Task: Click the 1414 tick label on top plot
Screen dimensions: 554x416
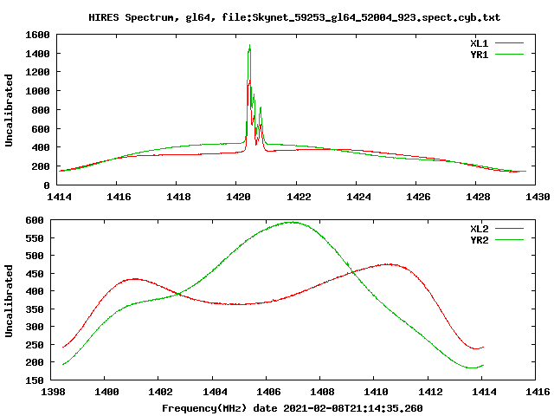Action: (59, 197)
